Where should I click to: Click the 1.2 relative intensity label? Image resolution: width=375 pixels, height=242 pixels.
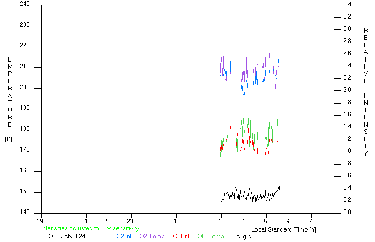pos(347,138)
